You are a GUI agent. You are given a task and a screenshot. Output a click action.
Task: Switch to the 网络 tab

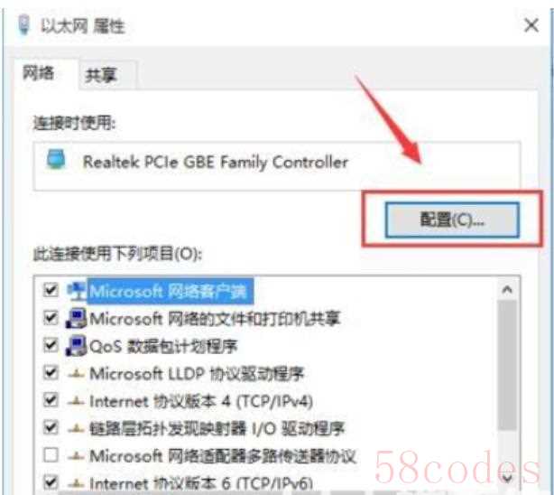coord(39,73)
